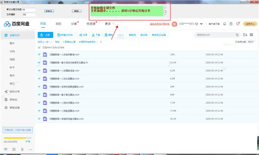This screenshot has width=259, height=155.
Task: Expand the account chevron beside 150*****473
Action: (201, 24)
